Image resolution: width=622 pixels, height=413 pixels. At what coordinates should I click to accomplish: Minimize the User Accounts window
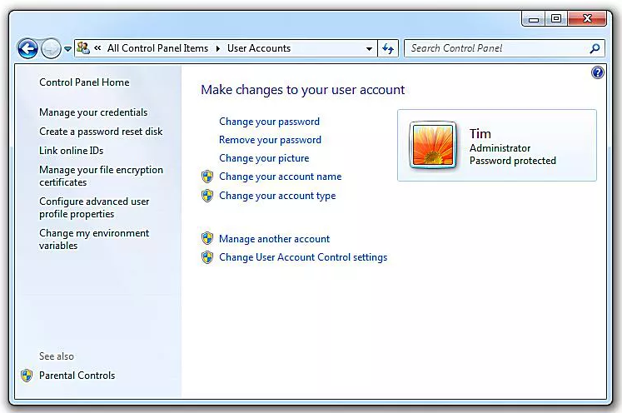(533, 19)
